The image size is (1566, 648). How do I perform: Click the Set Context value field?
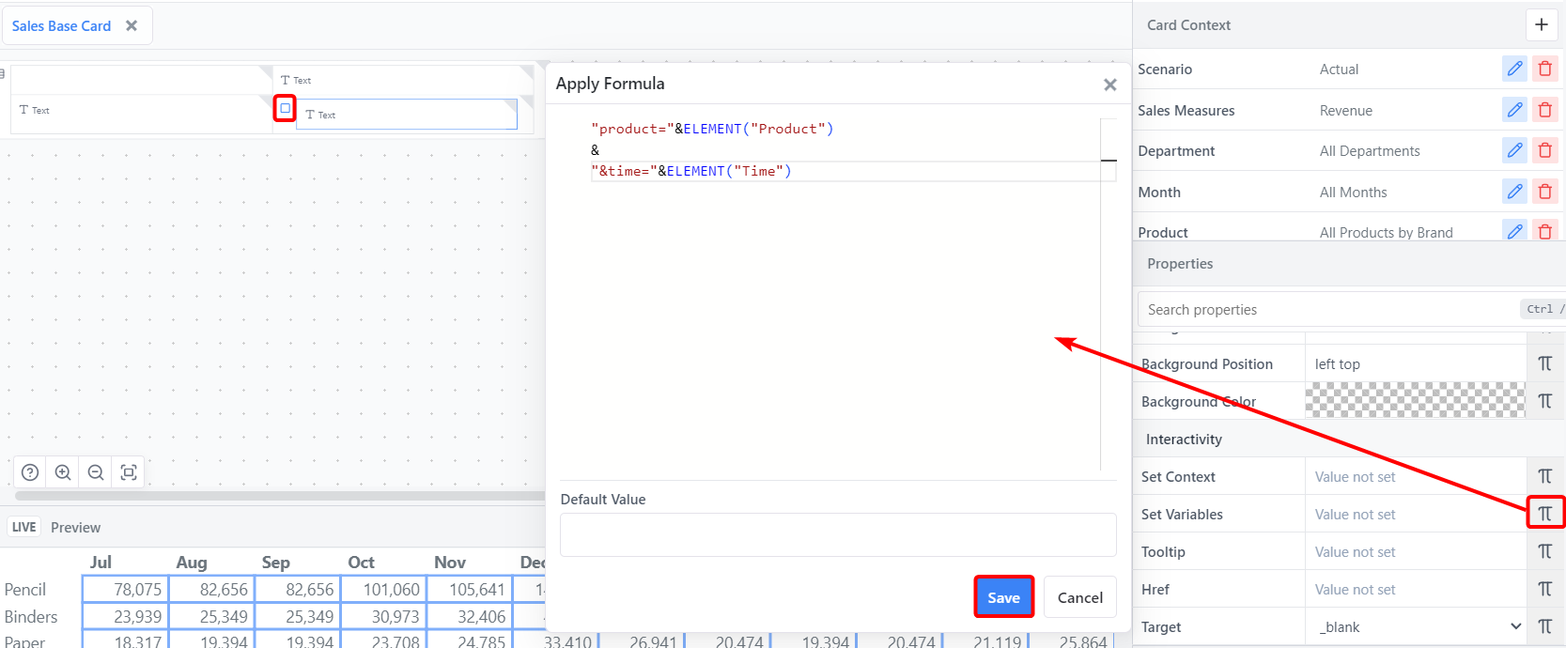click(x=1416, y=476)
